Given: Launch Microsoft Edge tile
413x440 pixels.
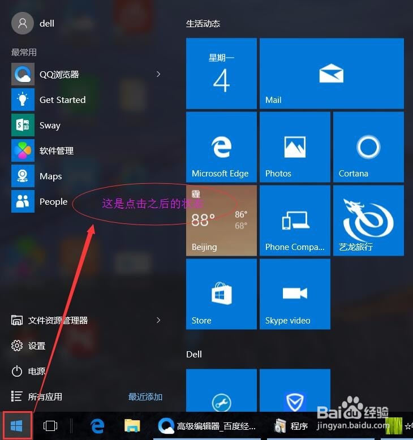Looking at the screenshot, I should click(221, 147).
